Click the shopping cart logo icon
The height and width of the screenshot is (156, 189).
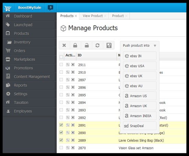(8, 9)
